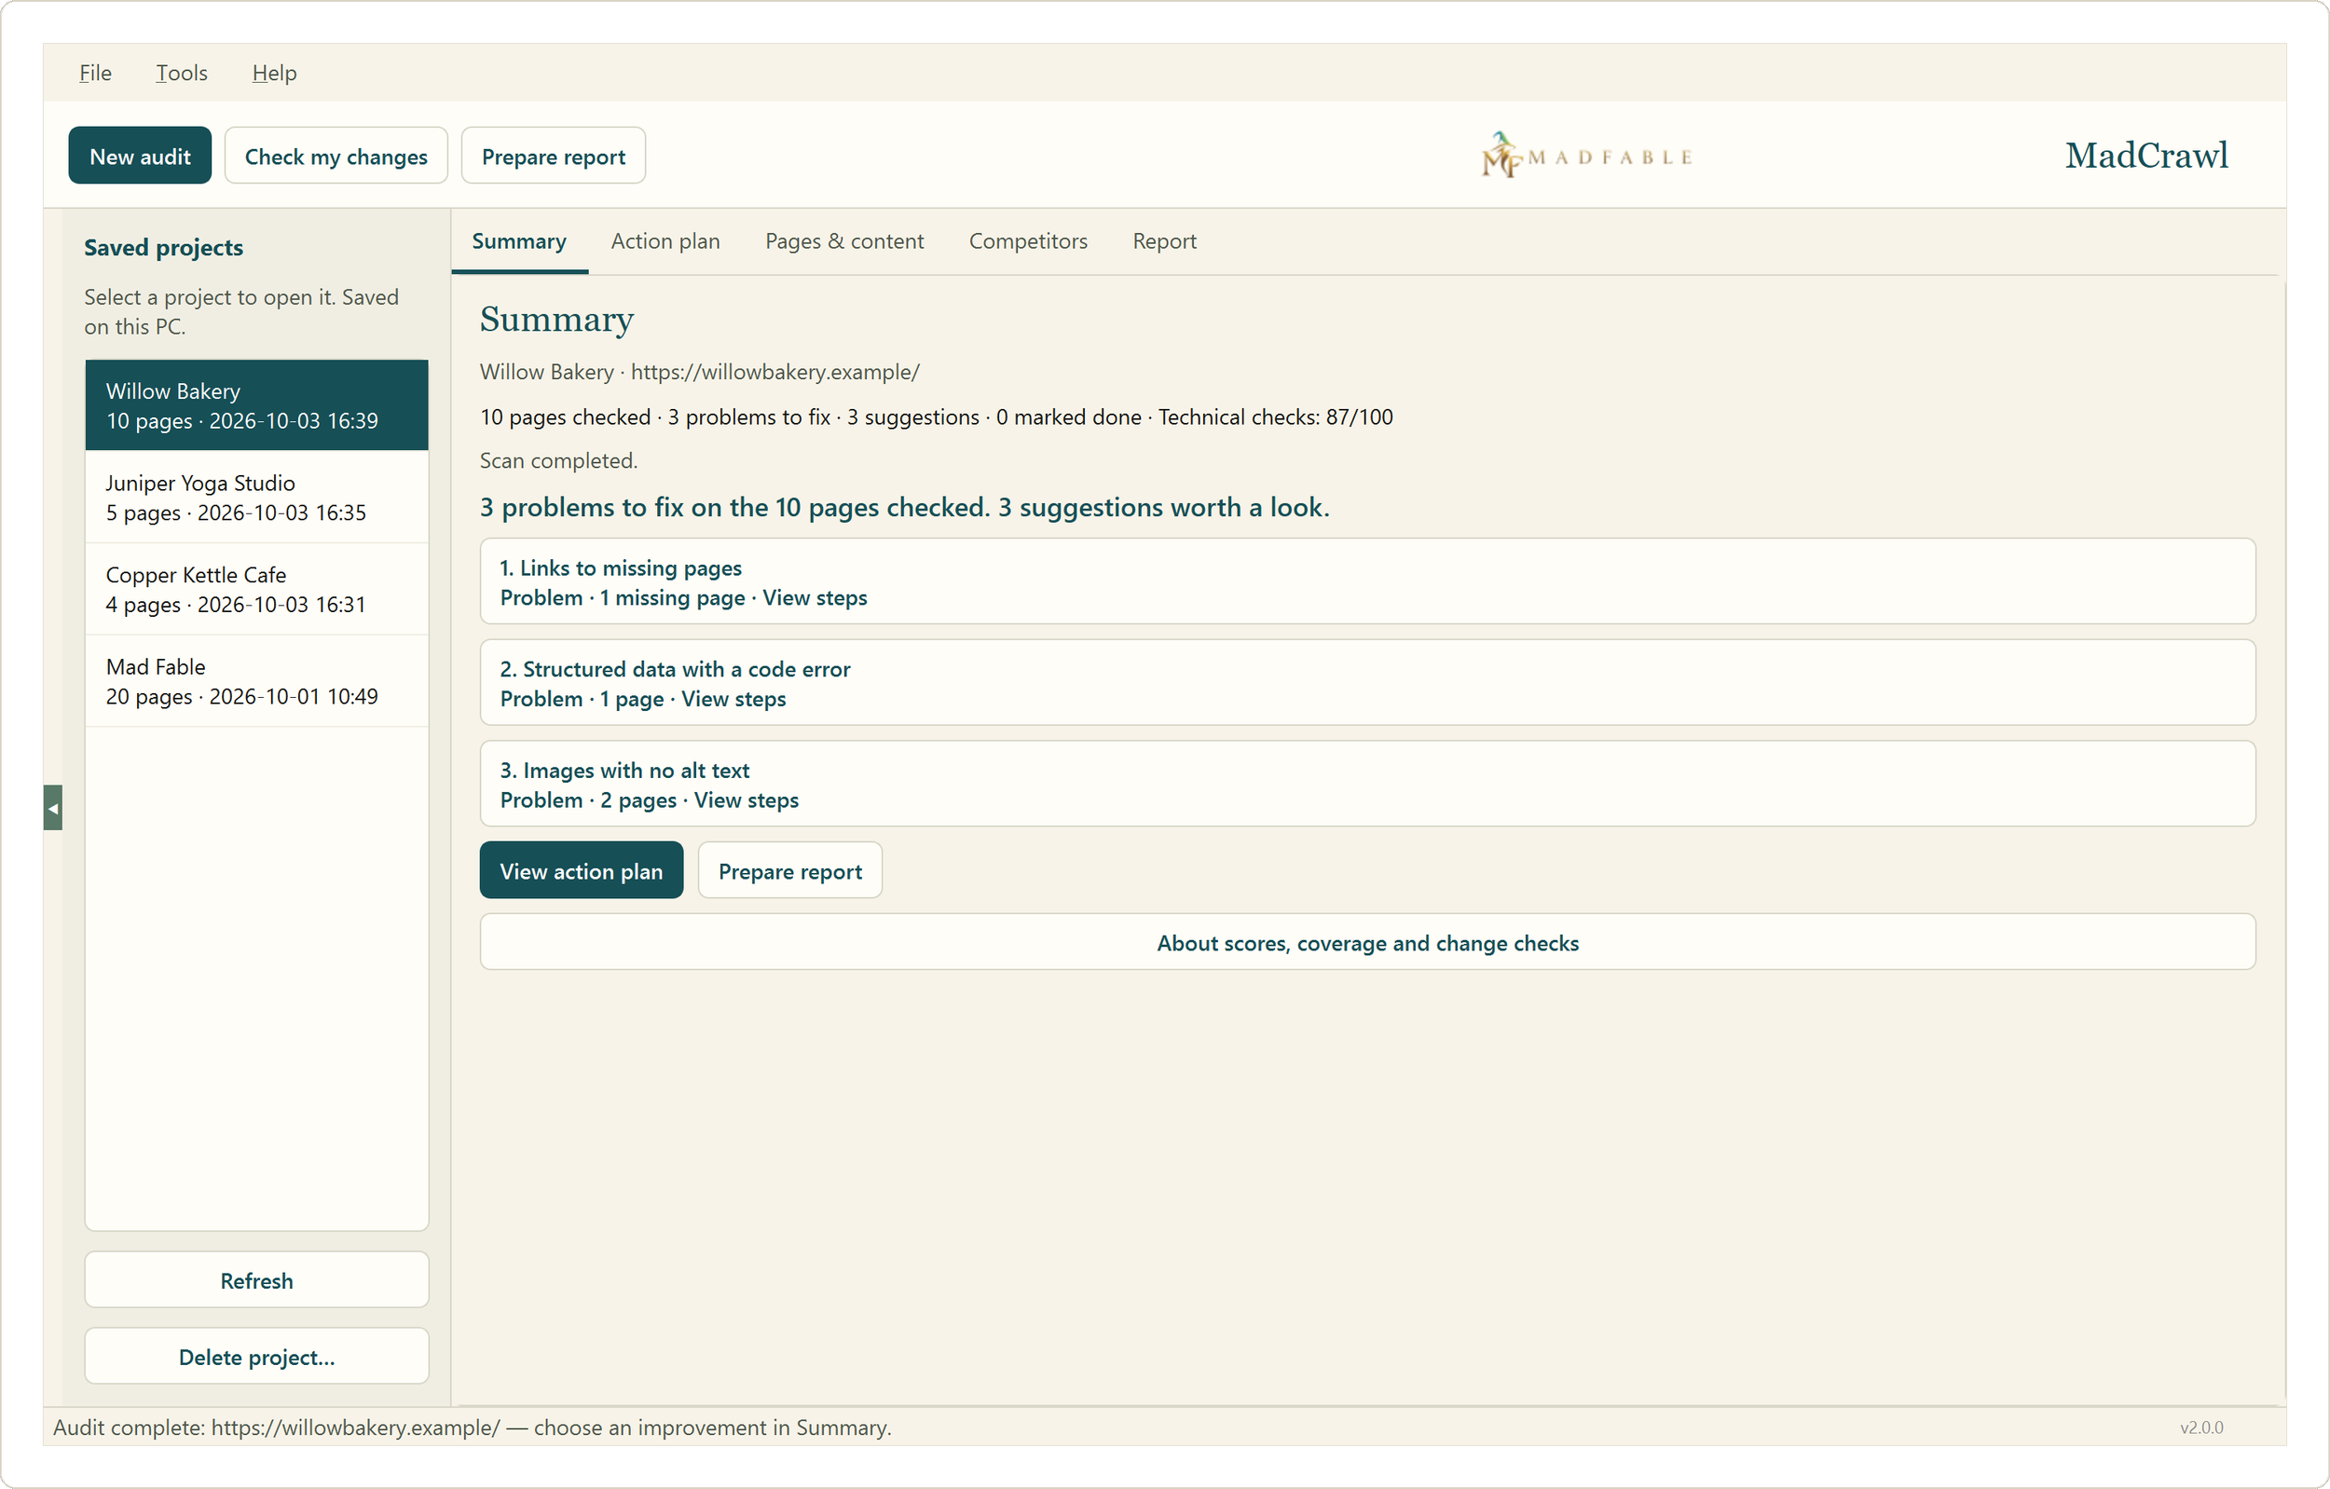2330x1489 pixels.
Task: Open the Pages & content tab
Action: pos(843,241)
